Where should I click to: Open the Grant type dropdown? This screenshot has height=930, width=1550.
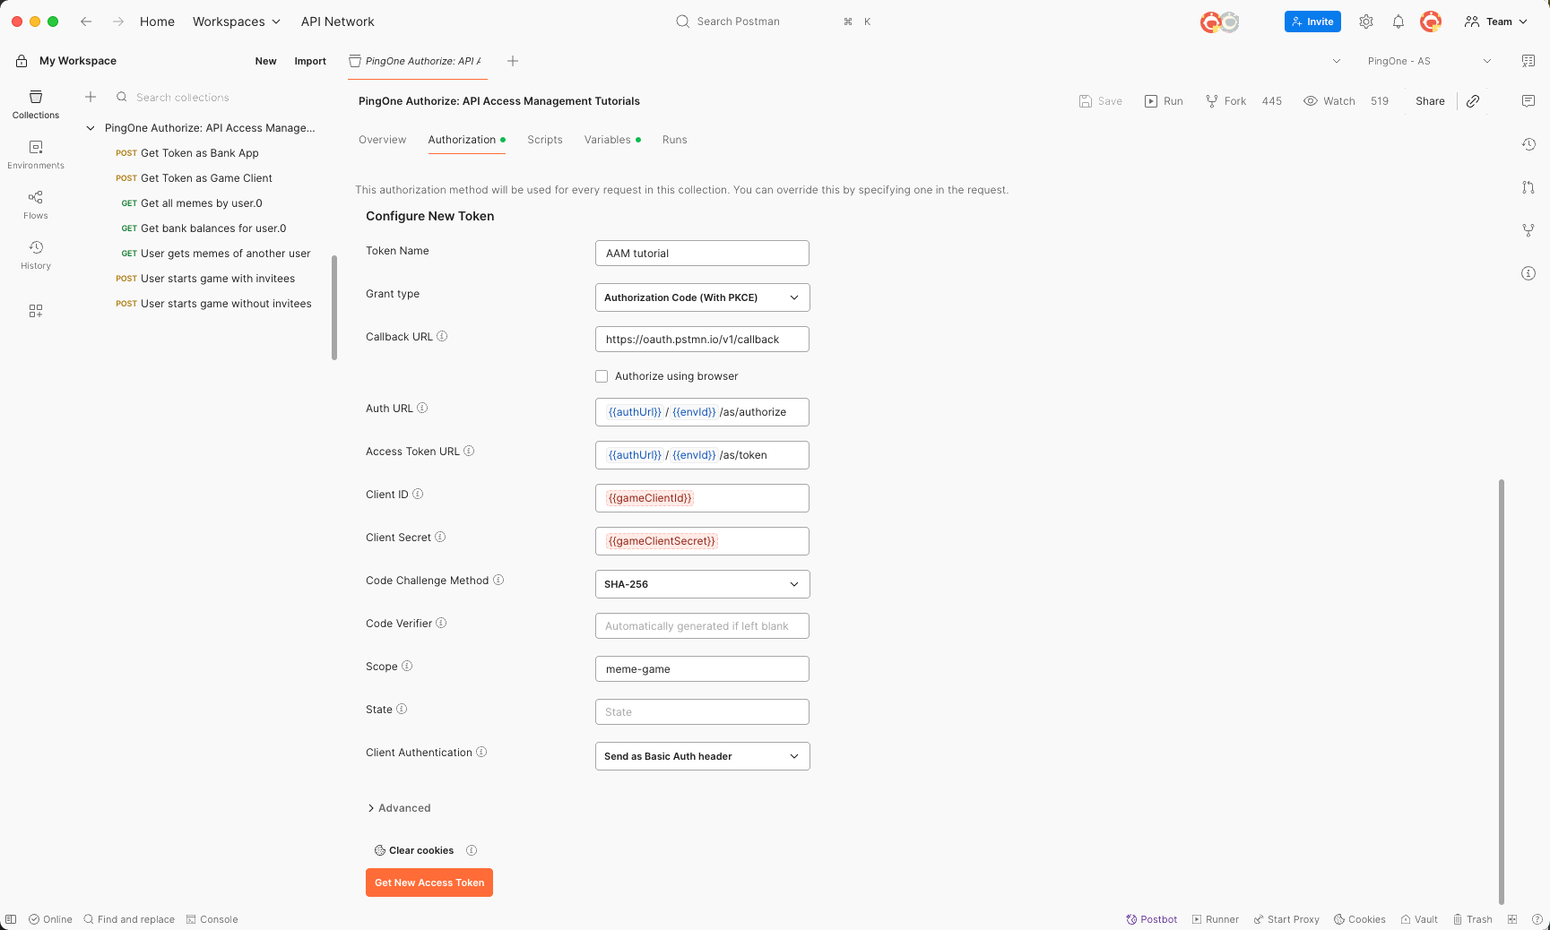(702, 297)
